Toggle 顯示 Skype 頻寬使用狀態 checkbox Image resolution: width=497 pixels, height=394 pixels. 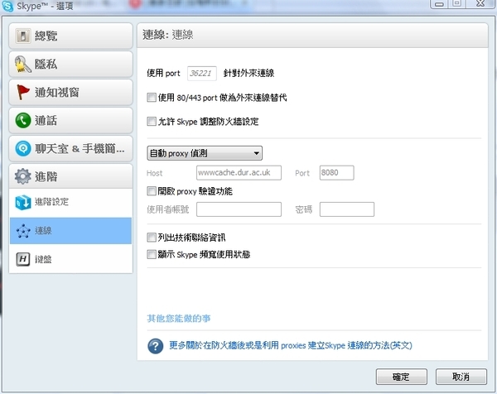click(152, 254)
